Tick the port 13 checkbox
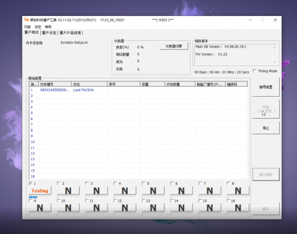This screenshot has height=234, width=297. [144, 201]
